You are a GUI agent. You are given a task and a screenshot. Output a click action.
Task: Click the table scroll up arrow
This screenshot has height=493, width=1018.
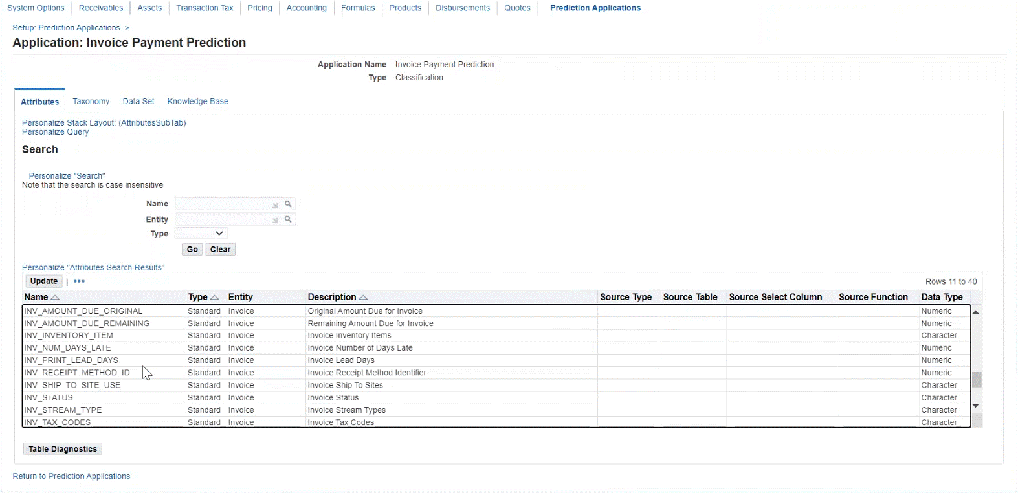coord(976,312)
